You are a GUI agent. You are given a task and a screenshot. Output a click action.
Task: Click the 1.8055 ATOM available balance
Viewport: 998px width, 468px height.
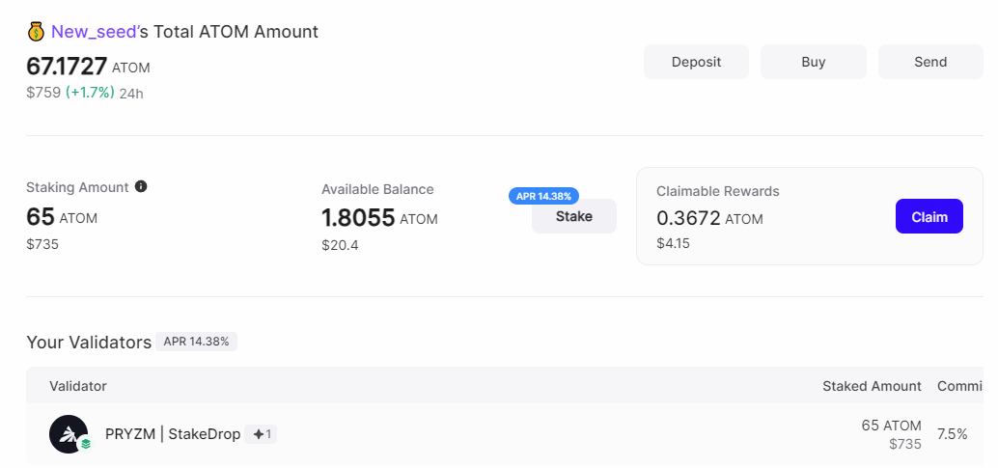(x=379, y=218)
